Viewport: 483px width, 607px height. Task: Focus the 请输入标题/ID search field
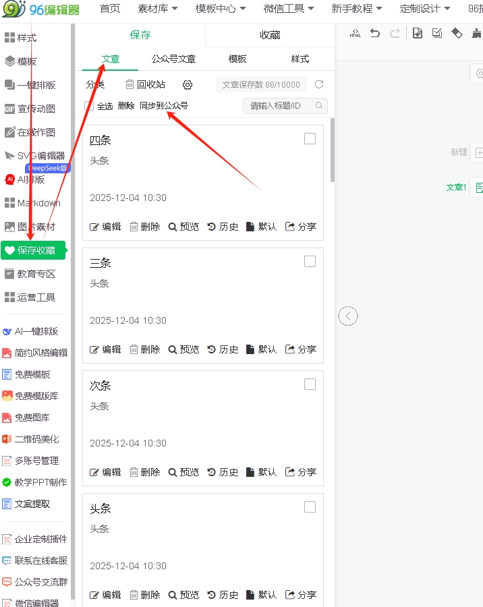click(x=280, y=106)
